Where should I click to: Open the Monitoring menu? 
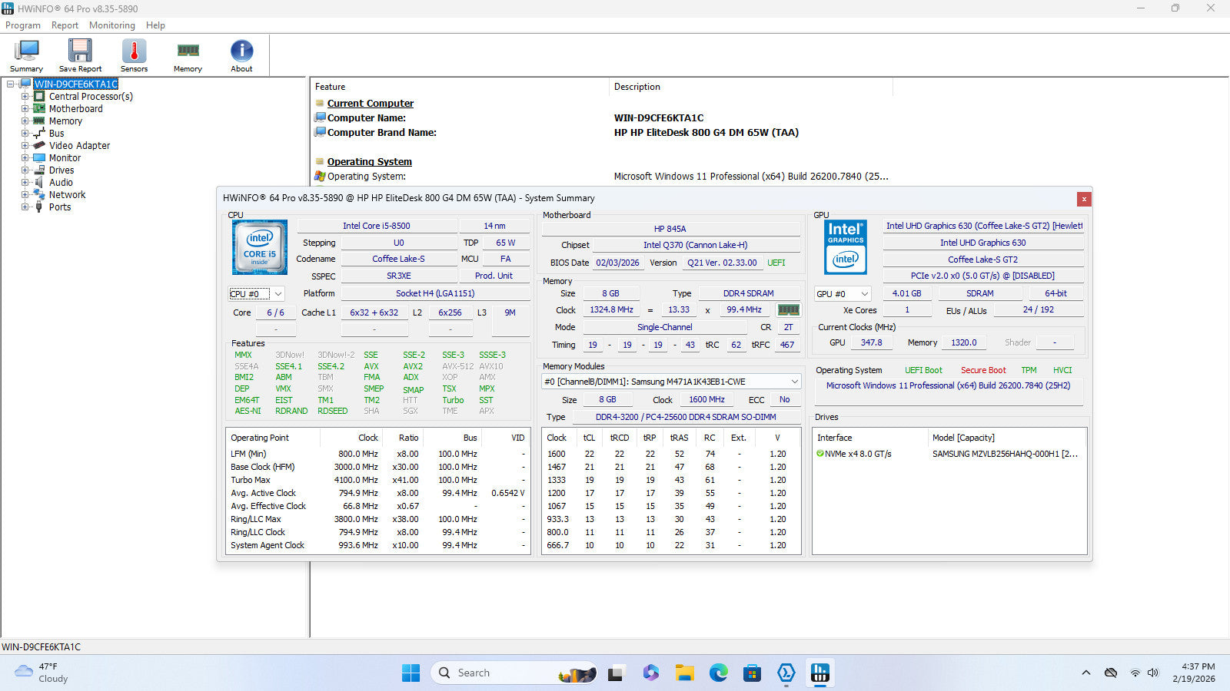click(111, 25)
